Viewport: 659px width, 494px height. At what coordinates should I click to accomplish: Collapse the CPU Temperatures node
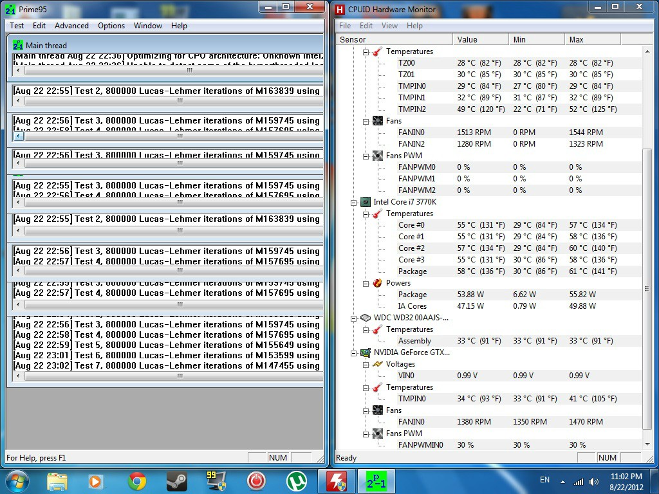pos(366,214)
